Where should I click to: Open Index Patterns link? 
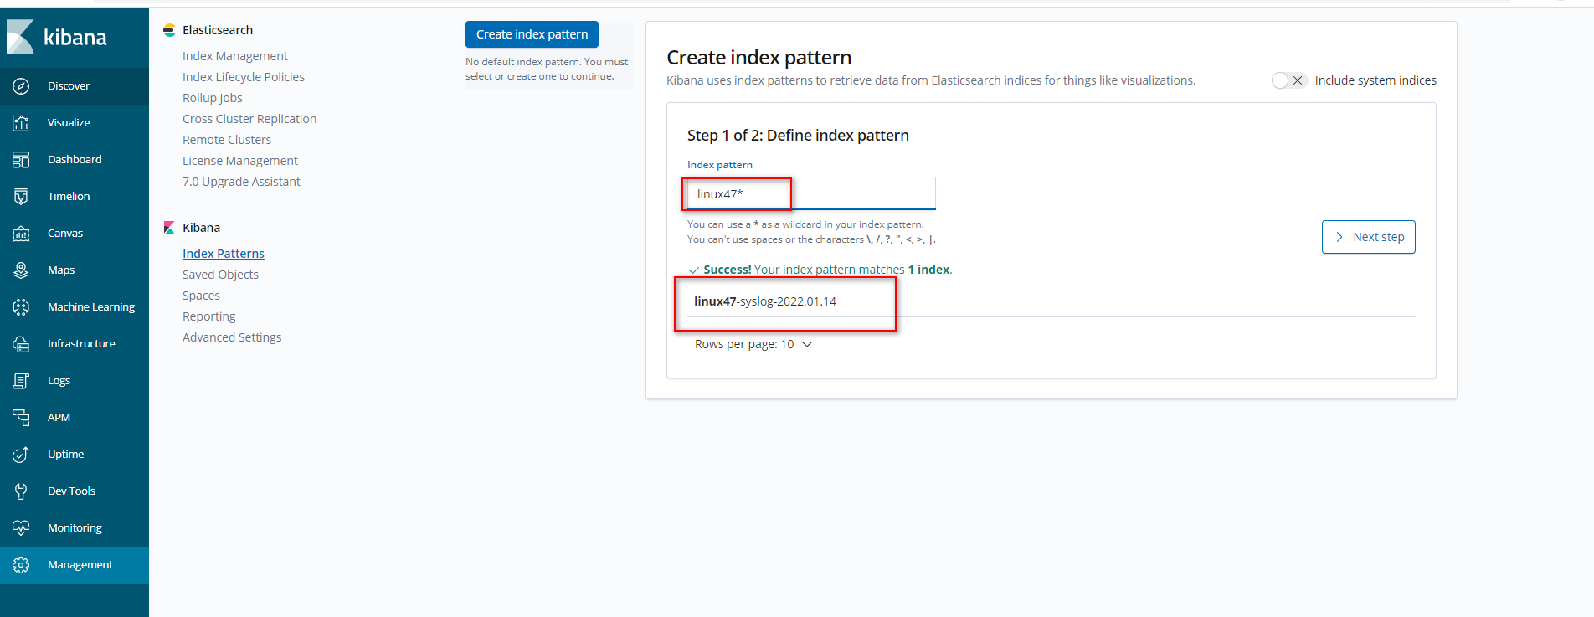tap(224, 254)
